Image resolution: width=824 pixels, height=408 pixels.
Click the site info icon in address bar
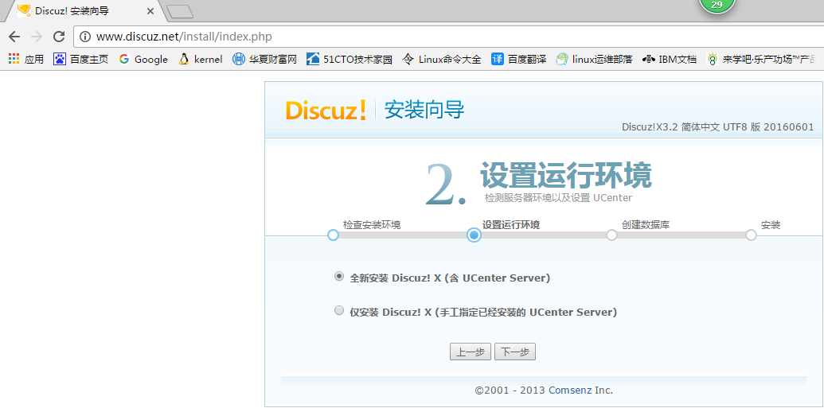click(86, 37)
